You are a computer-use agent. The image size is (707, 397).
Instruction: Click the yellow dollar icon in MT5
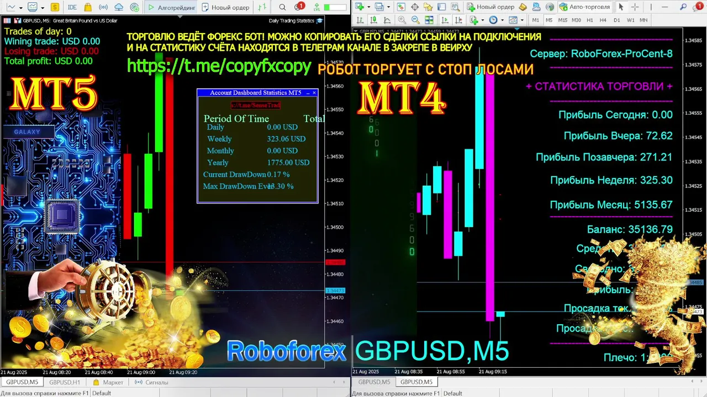coord(55,7)
